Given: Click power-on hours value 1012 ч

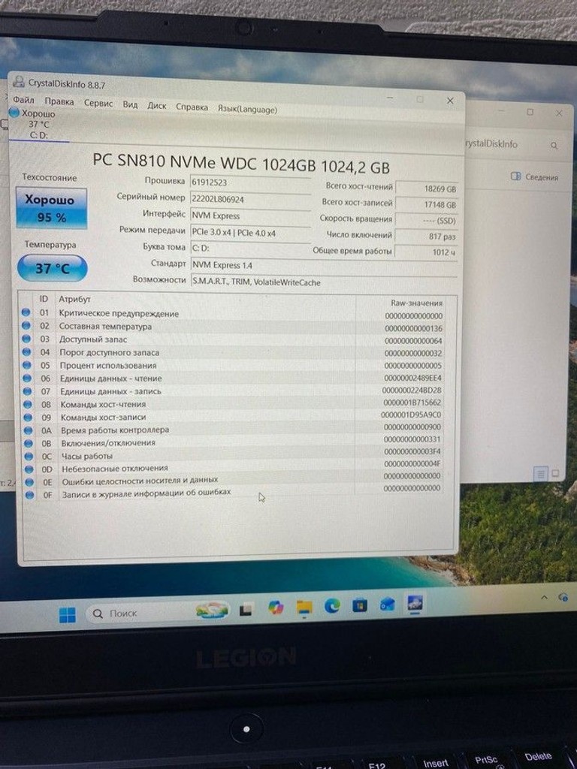Looking at the screenshot, I should (427, 252).
